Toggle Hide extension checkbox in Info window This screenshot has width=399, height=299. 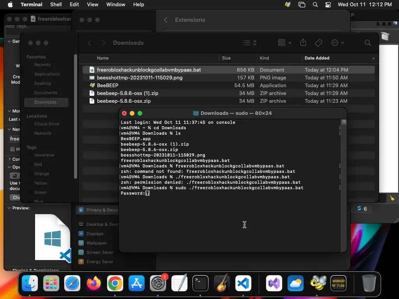(12, 149)
